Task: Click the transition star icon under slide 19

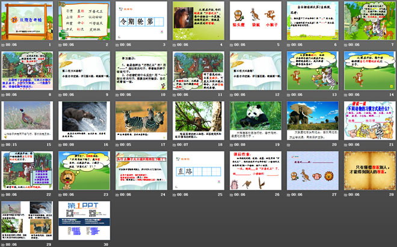Action: pyautogui.click(x=232, y=145)
